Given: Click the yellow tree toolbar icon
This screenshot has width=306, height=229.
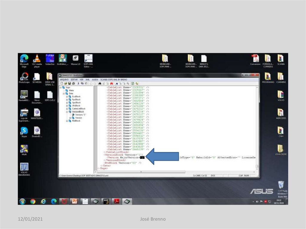Looking at the screenshot, I should [x=137, y=84].
